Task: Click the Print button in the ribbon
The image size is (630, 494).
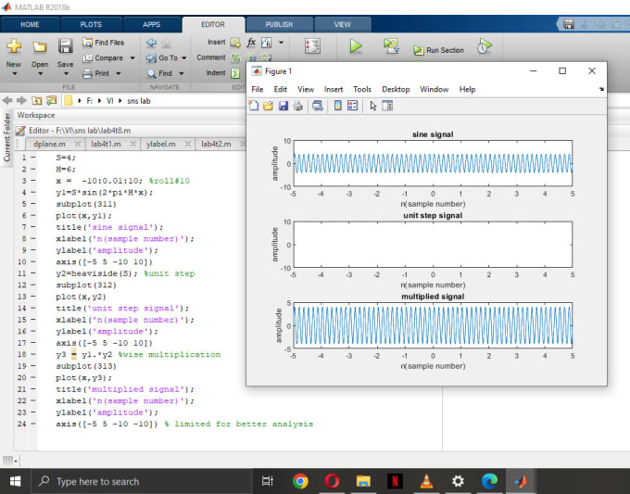Action: tap(95, 73)
